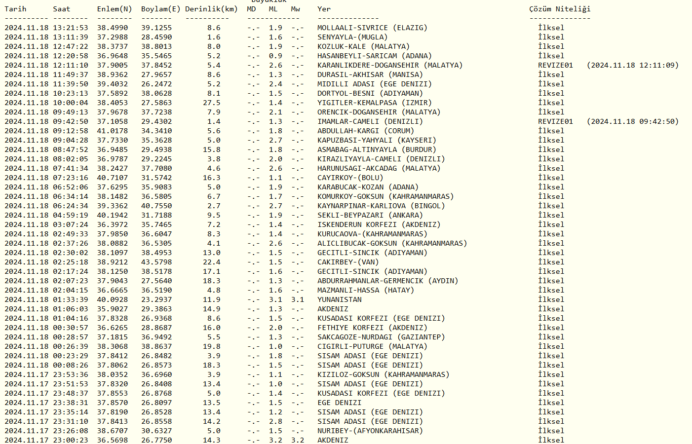Click location HASANBEYLI-SARICAM (ADANA)
Image resolution: width=692 pixels, height=444 pixels.
(x=375, y=56)
